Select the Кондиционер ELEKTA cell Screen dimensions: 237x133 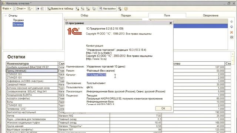pos(32,95)
